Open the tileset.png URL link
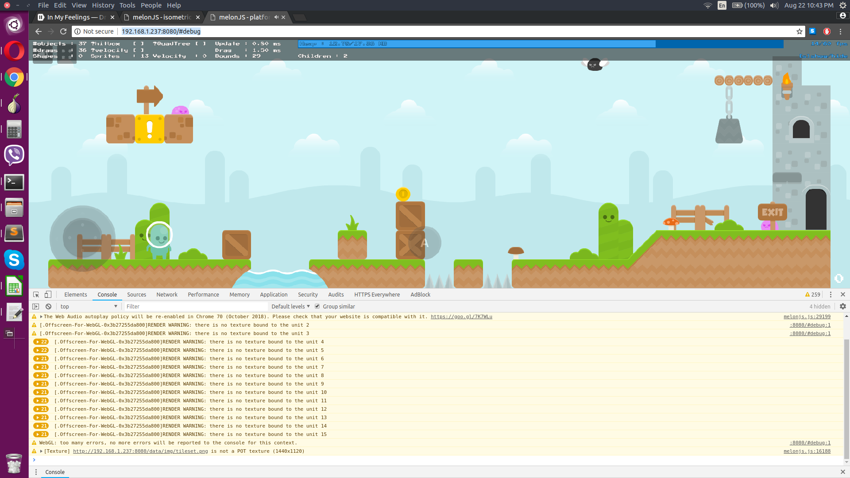The height and width of the screenshot is (478, 850). tap(140, 451)
